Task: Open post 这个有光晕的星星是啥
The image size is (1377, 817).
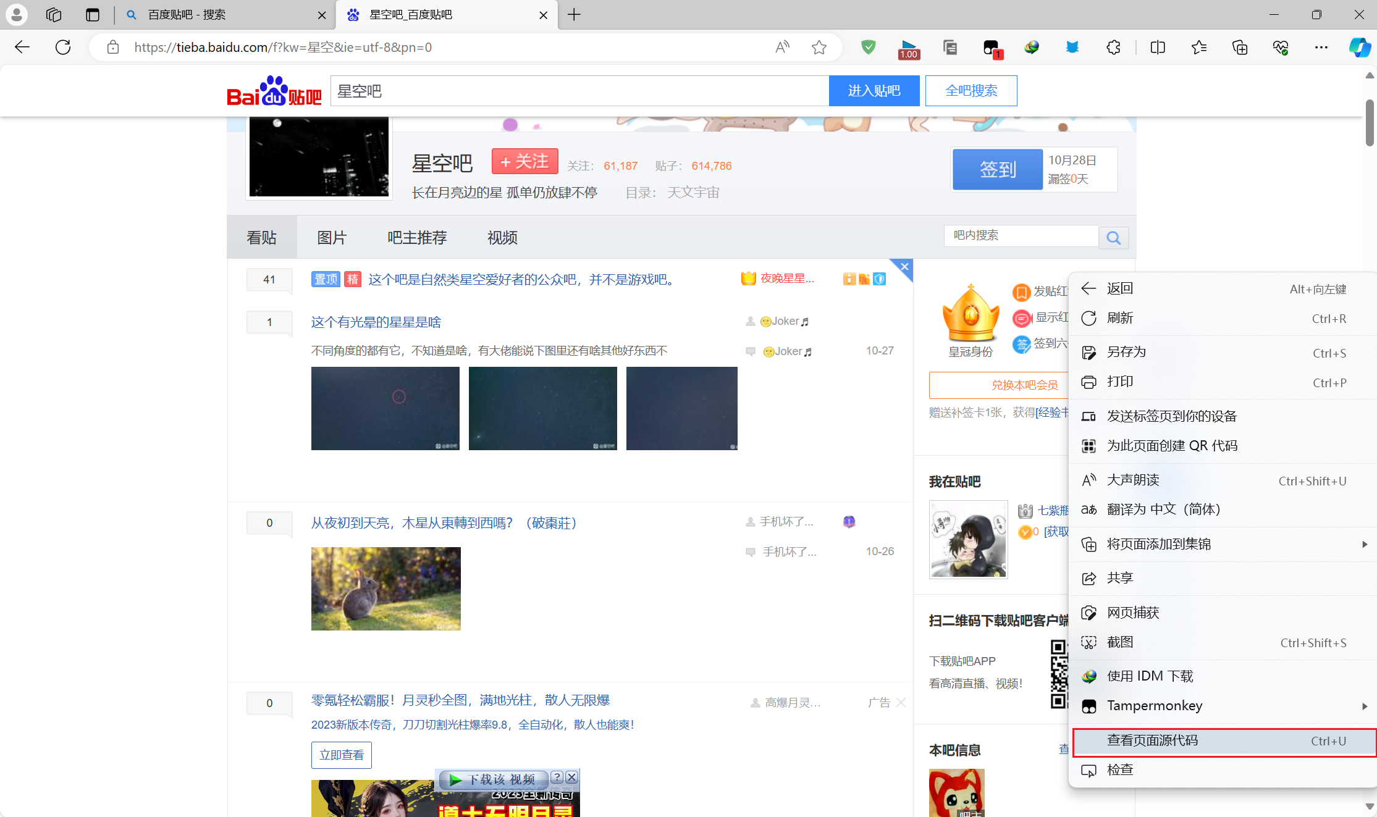Action: click(376, 322)
